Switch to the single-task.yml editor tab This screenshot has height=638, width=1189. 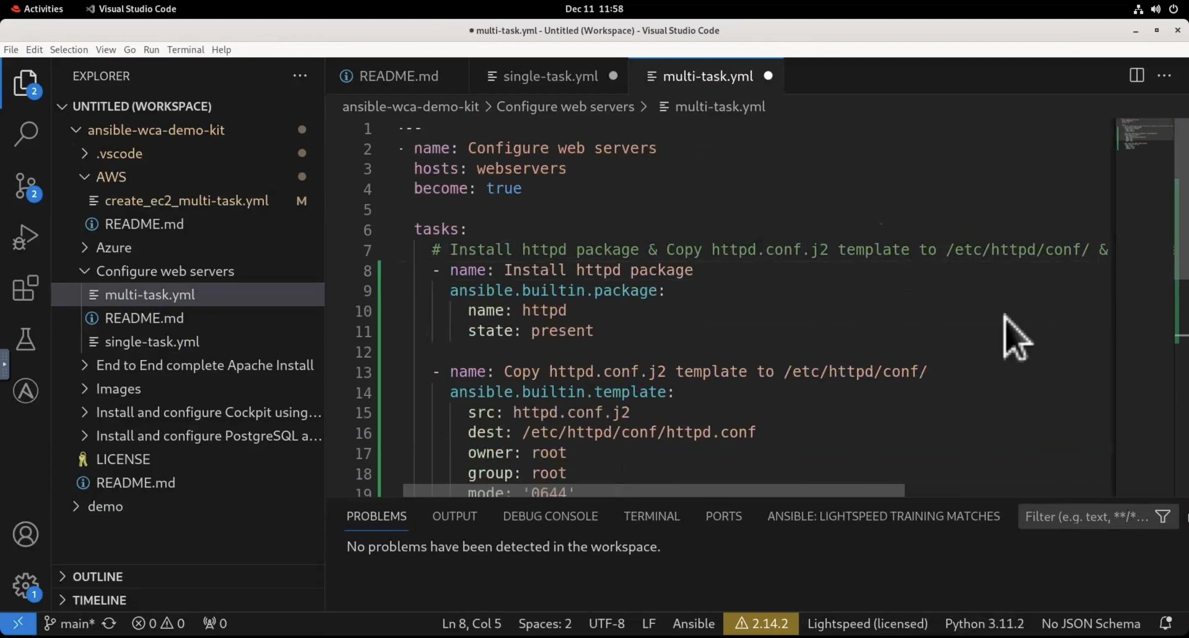tap(549, 76)
